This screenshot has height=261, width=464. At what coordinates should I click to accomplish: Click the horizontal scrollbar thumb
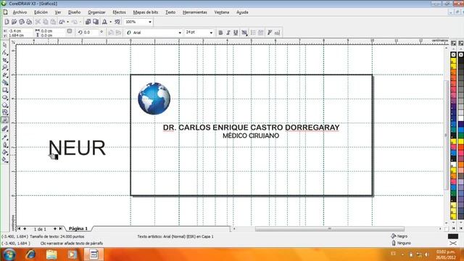click(330, 229)
